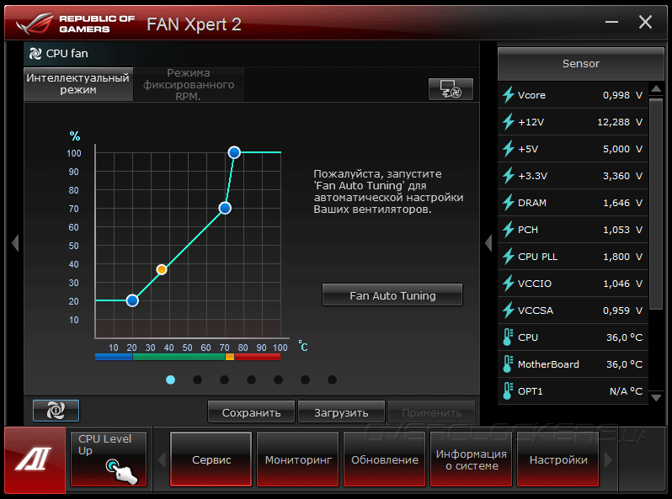Go to previous fan with left arrow
Image resolution: width=672 pixels, height=499 pixels.
coord(15,243)
